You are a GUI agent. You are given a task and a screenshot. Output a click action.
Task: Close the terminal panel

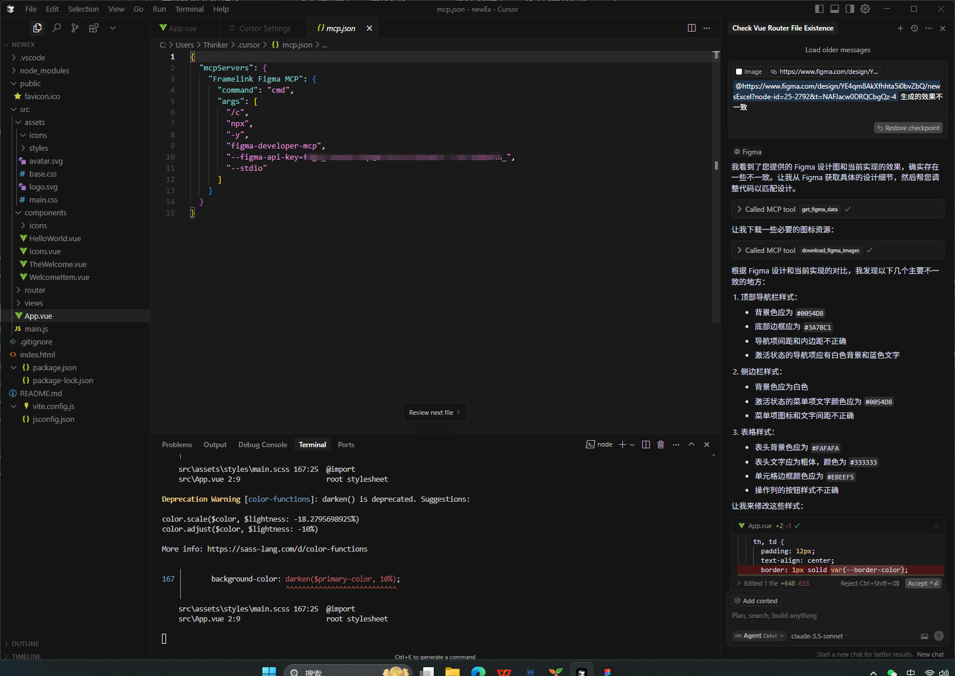coord(707,445)
